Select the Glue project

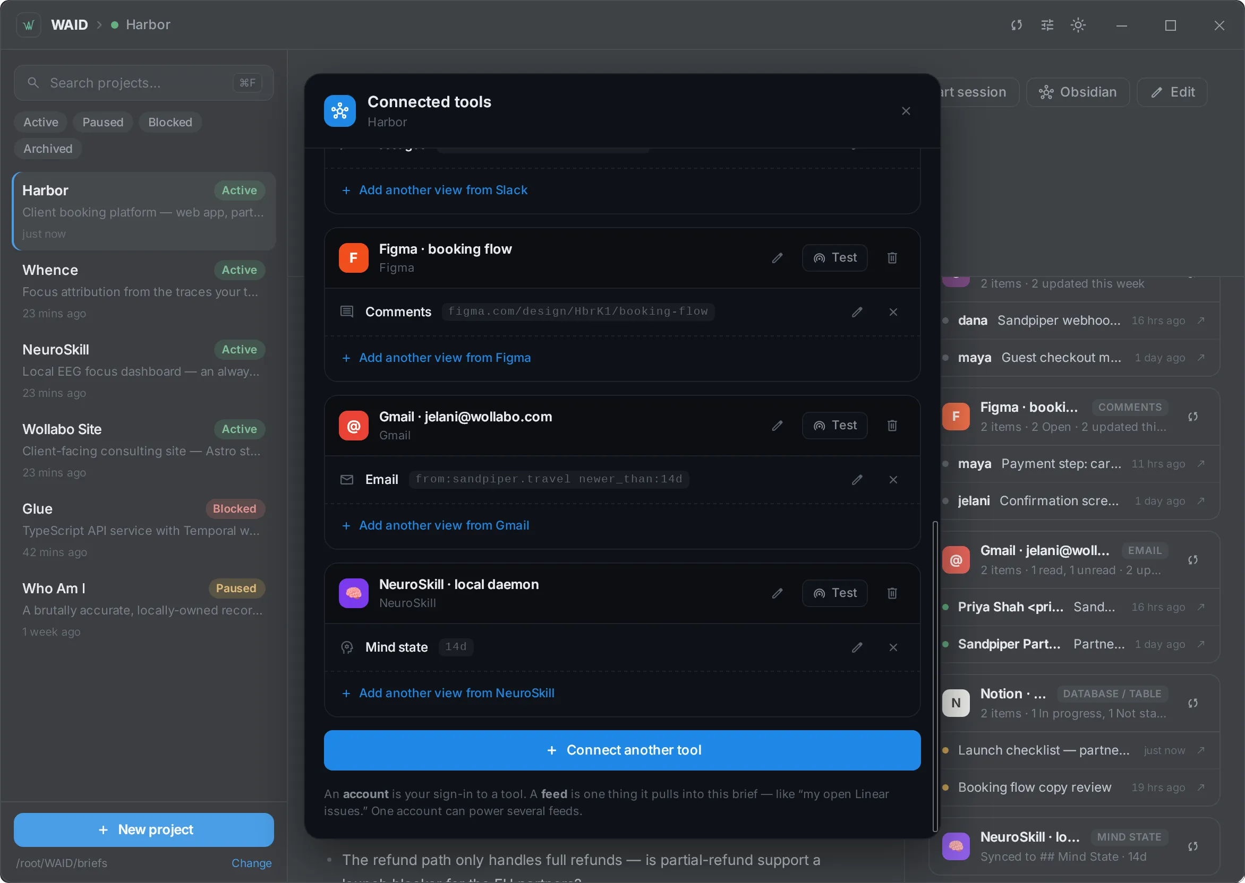pos(143,530)
